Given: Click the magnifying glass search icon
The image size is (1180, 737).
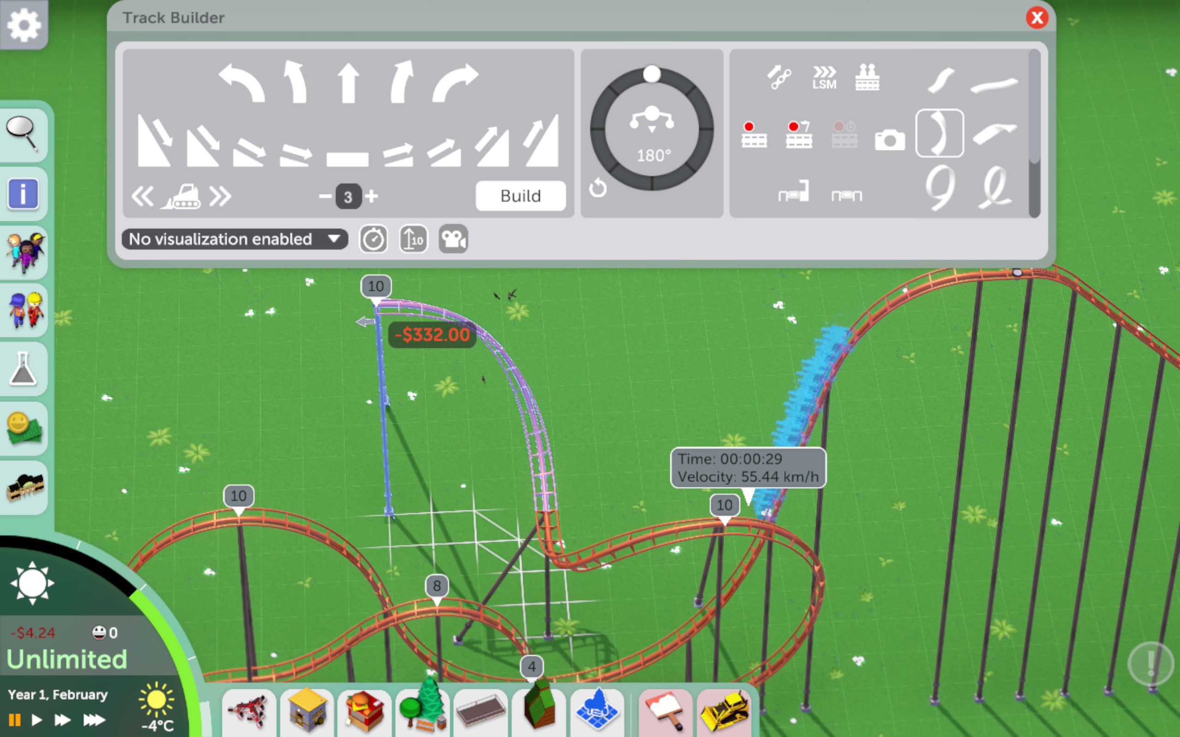Looking at the screenshot, I should pos(22,133).
